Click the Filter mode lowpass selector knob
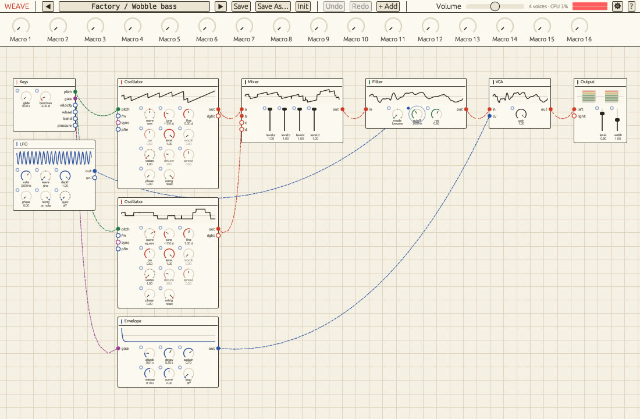640x419 pixels. (397, 114)
